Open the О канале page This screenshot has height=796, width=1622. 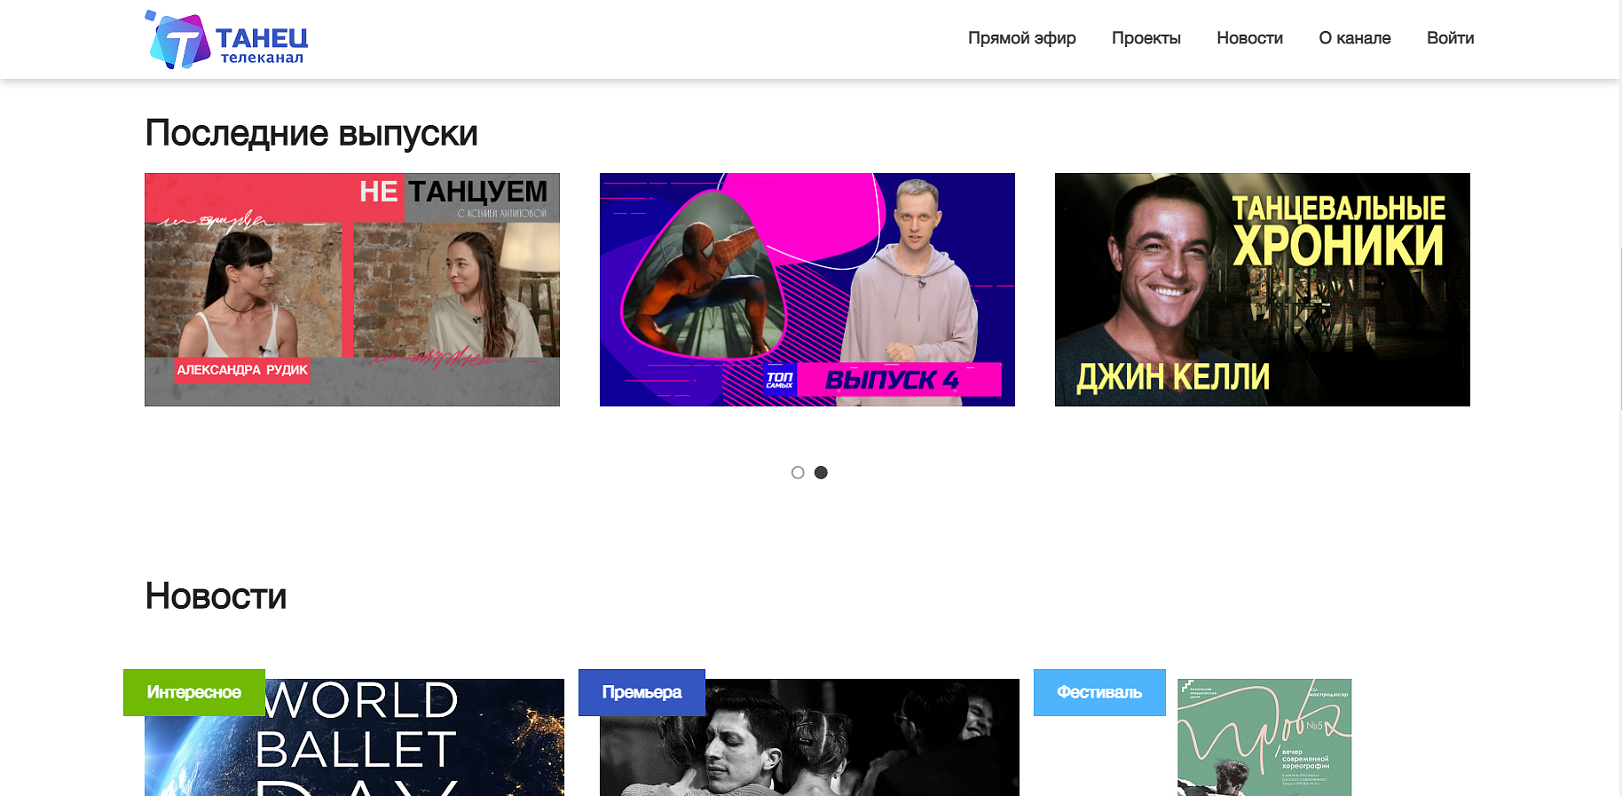(1354, 38)
